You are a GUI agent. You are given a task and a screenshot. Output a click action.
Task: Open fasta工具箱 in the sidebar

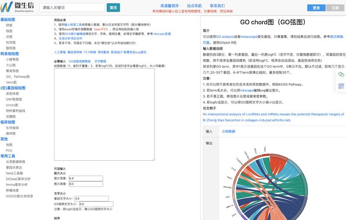(x=14, y=173)
